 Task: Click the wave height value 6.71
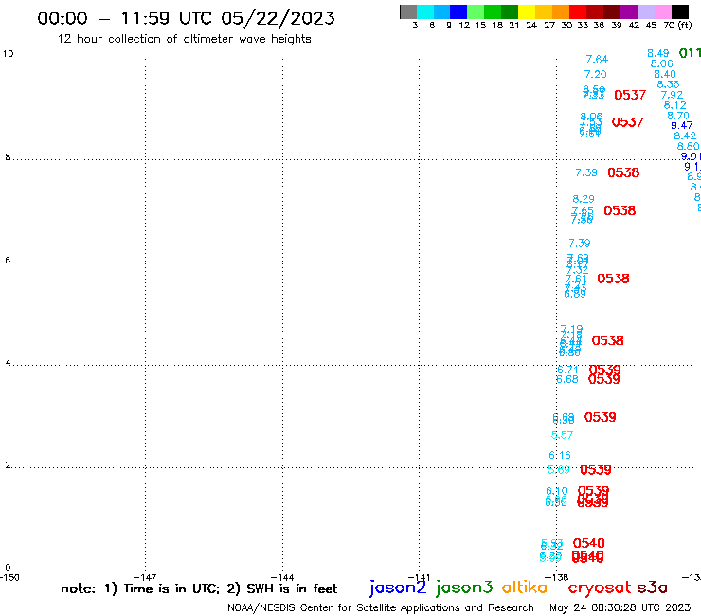tap(567, 370)
